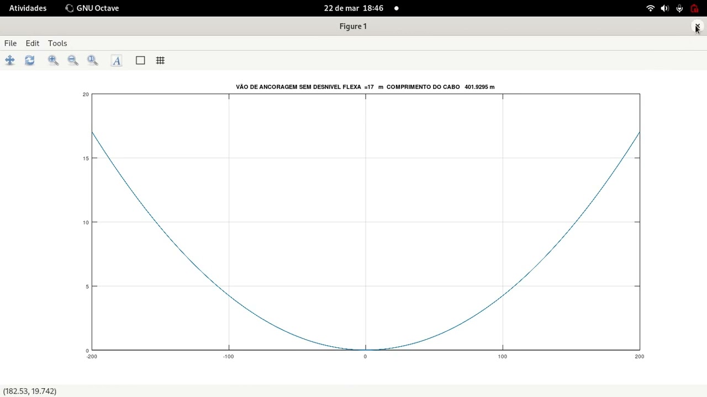Select the Pan tool icon
The height and width of the screenshot is (397, 707).
10,61
